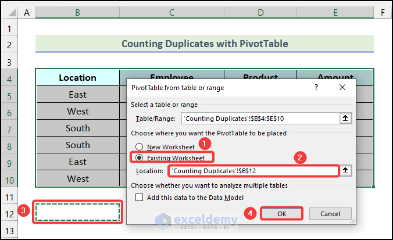
Task: Select column F header
Action: tap(383, 13)
